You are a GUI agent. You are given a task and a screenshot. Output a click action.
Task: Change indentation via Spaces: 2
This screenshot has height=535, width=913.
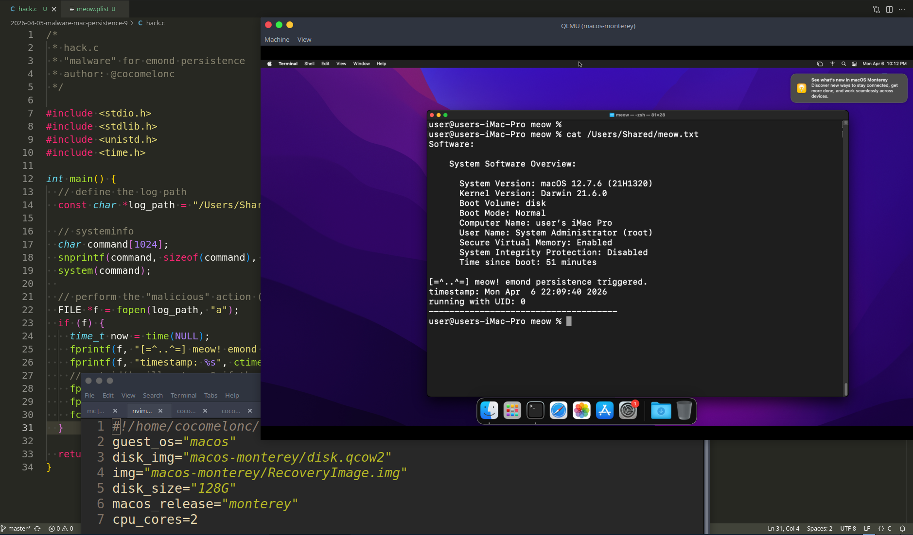[x=819, y=529]
